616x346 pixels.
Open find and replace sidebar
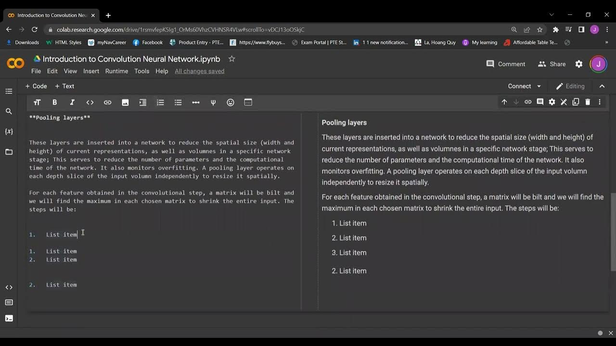[9, 111]
